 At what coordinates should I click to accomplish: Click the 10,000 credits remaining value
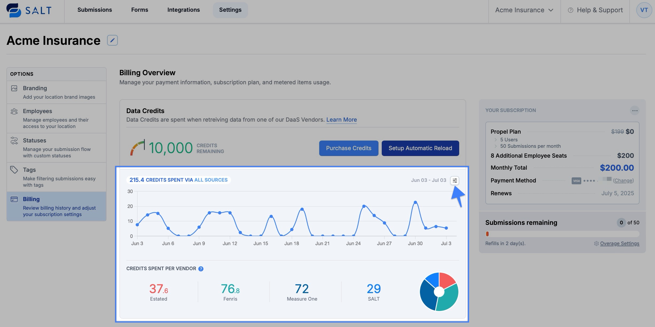coord(170,148)
